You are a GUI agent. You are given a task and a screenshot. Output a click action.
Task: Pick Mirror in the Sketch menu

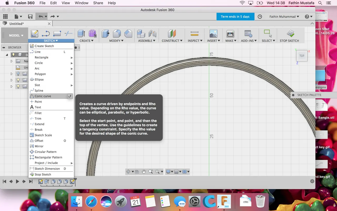click(51, 146)
